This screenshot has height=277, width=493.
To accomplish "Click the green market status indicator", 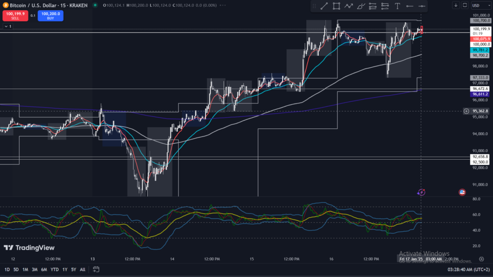I will tap(95, 5).
